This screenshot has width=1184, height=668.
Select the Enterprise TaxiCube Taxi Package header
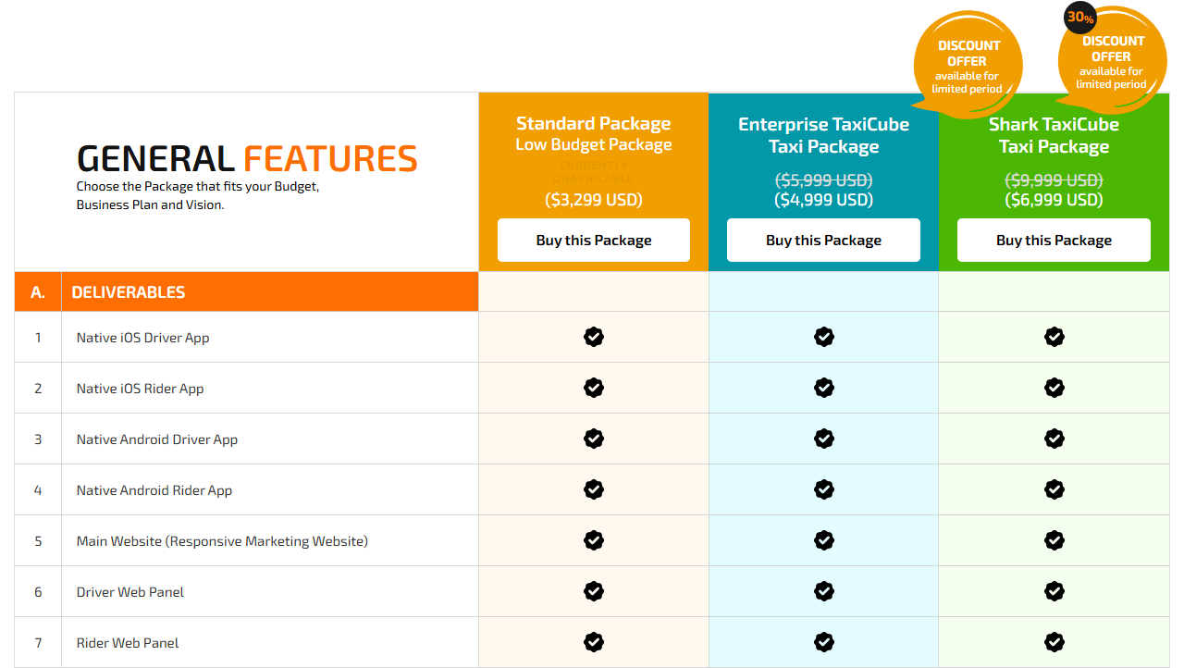tap(822, 135)
